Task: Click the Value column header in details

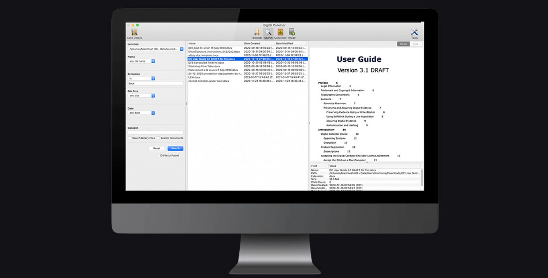Action: (x=374, y=166)
